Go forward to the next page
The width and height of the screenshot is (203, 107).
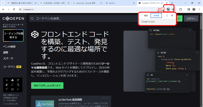[9, 9]
